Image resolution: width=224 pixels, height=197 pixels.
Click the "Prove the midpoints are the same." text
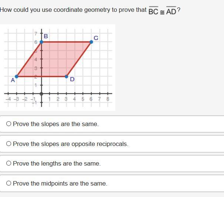[60, 183]
